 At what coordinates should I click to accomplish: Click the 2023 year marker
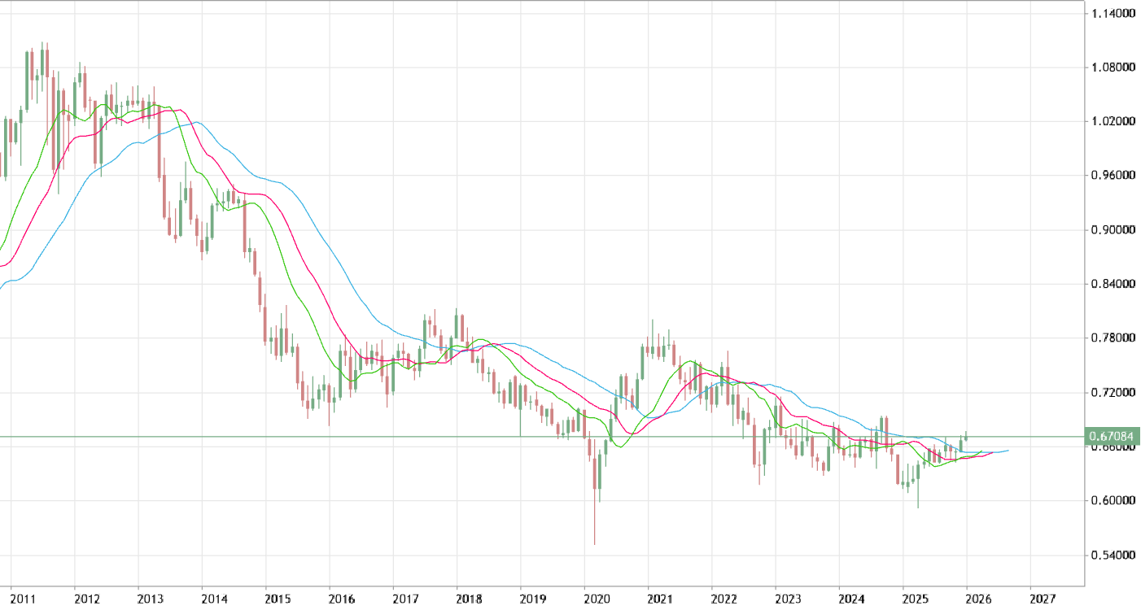789,599
